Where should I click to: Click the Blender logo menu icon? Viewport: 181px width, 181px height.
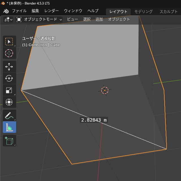tap(6, 11)
